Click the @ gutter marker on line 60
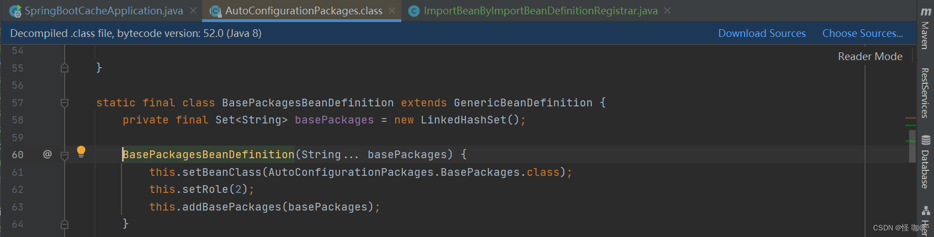934x237 pixels. (x=47, y=154)
